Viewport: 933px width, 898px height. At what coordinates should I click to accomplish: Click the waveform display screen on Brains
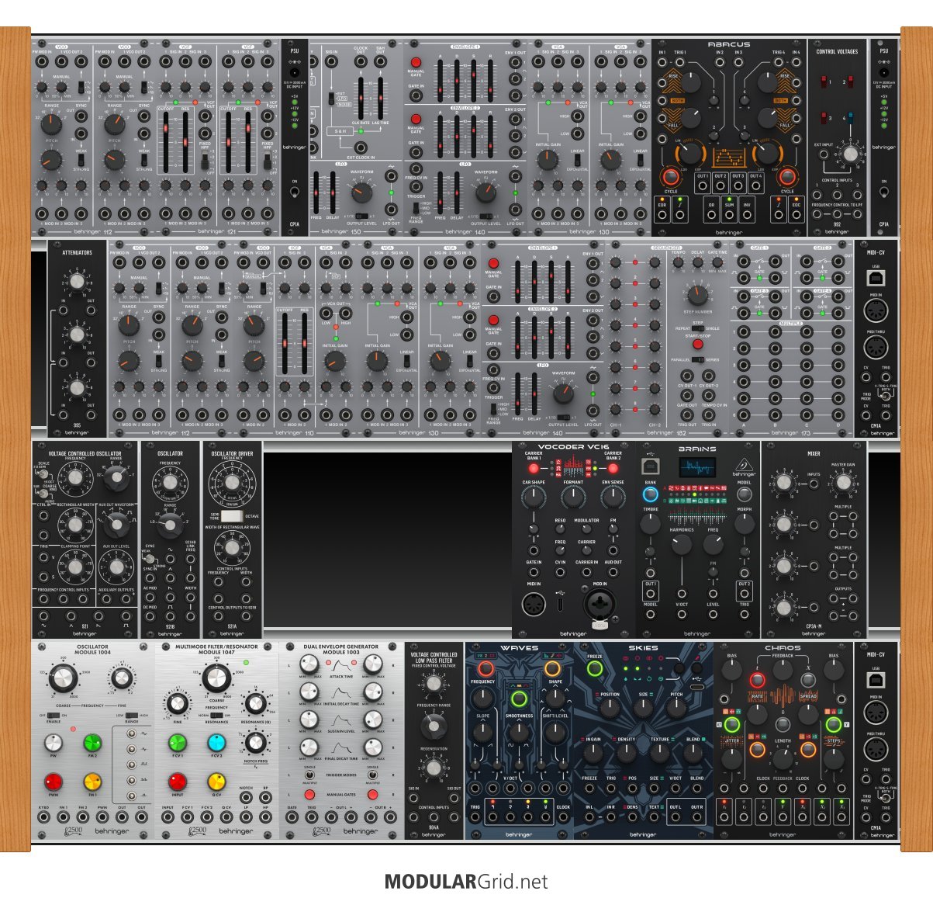(x=697, y=468)
